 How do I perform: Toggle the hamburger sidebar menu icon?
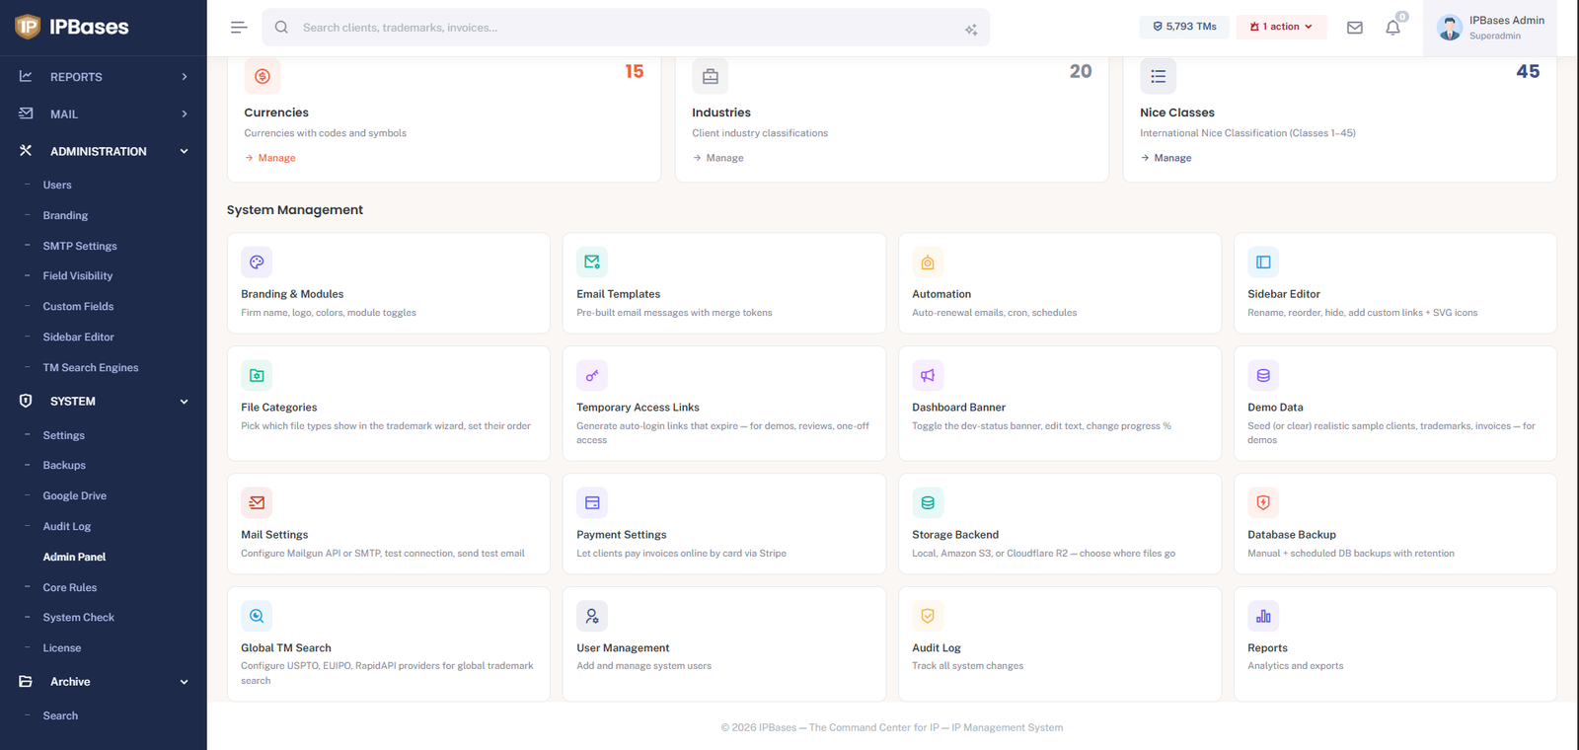click(x=239, y=28)
